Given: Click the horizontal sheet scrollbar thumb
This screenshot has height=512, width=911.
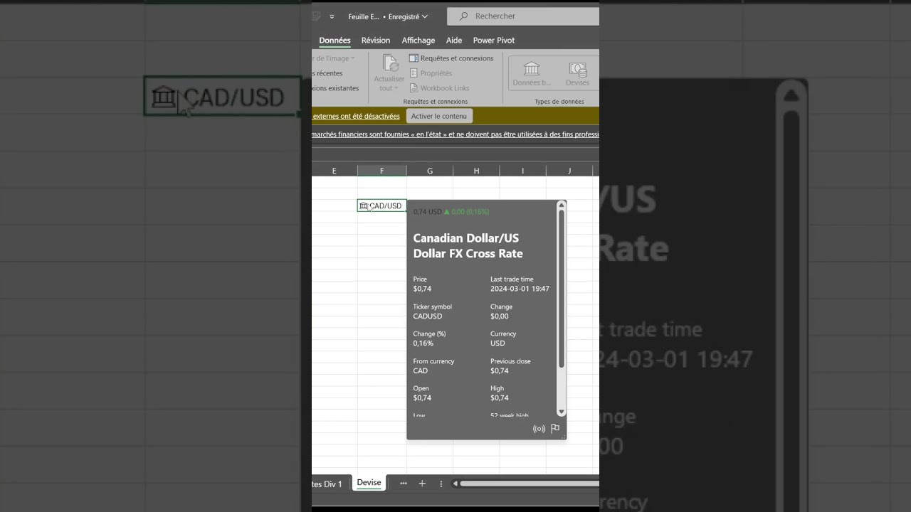Looking at the screenshot, I should [x=530, y=484].
